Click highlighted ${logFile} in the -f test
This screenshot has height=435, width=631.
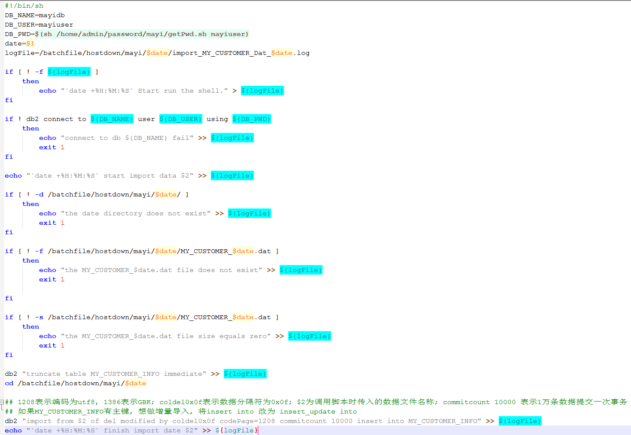[69, 72]
